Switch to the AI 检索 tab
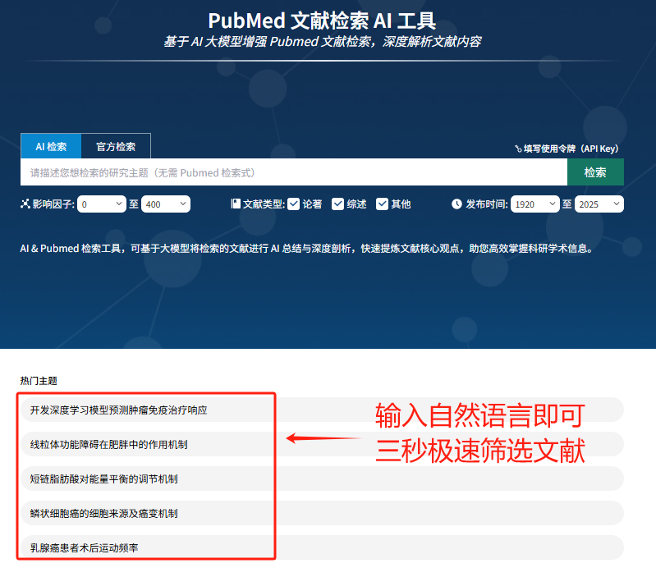This screenshot has width=656, height=577. 51,146
